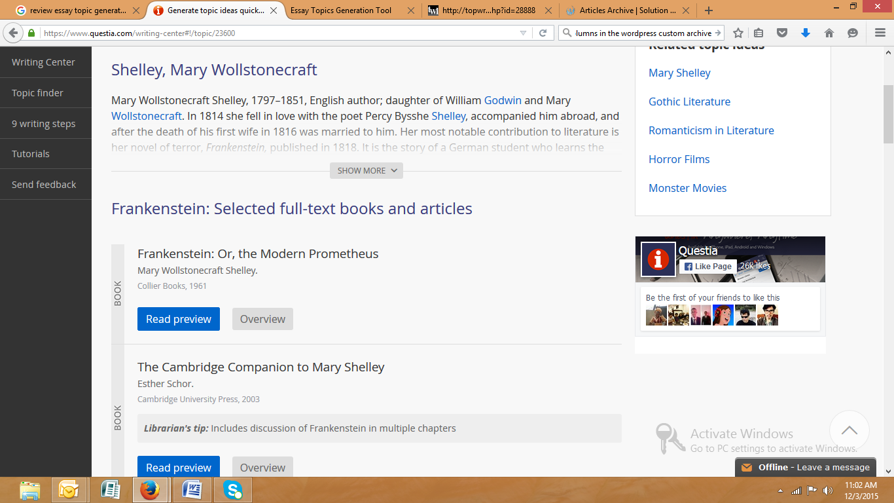894x503 pixels.
Task: Open the related topic Mary Shelley
Action: tap(679, 73)
